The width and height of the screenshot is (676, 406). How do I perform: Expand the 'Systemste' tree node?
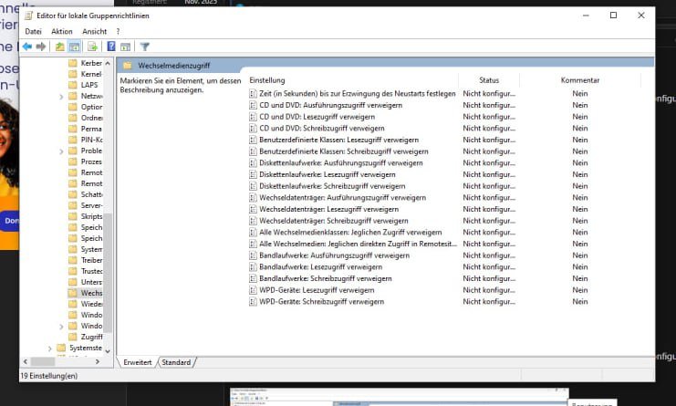tap(49, 349)
